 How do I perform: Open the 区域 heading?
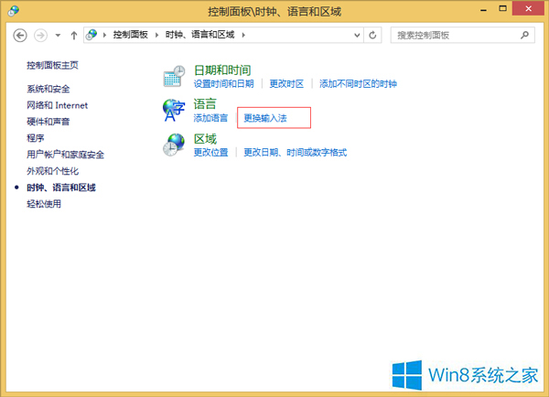[x=205, y=139]
